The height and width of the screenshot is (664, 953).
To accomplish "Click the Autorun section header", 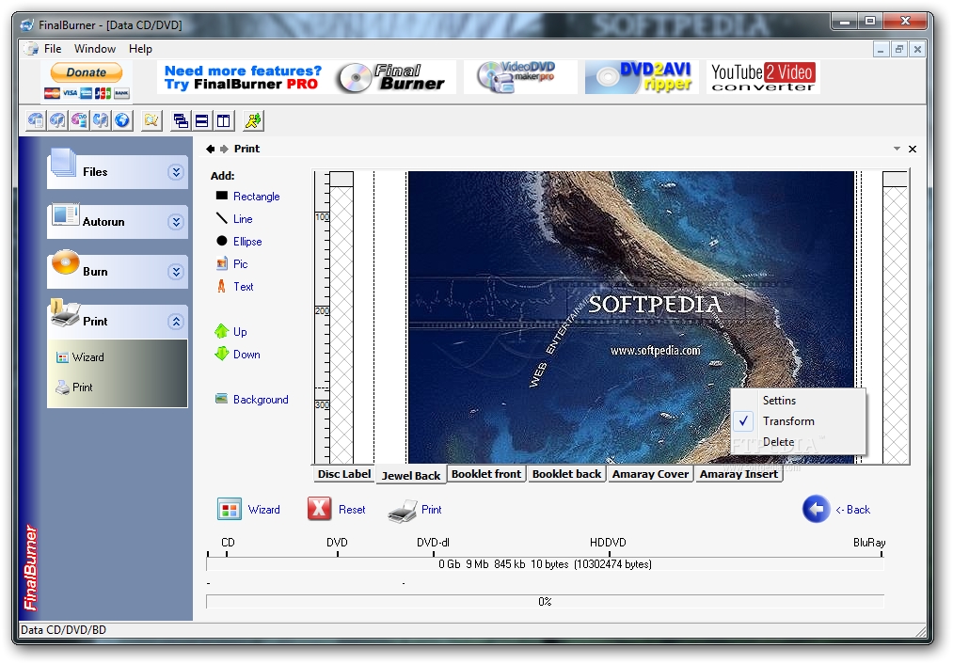I will coord(118,222).
